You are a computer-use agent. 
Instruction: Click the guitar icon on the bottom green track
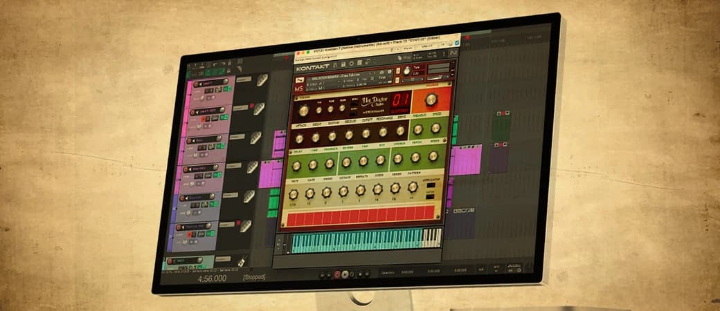[x=243, y=261]
